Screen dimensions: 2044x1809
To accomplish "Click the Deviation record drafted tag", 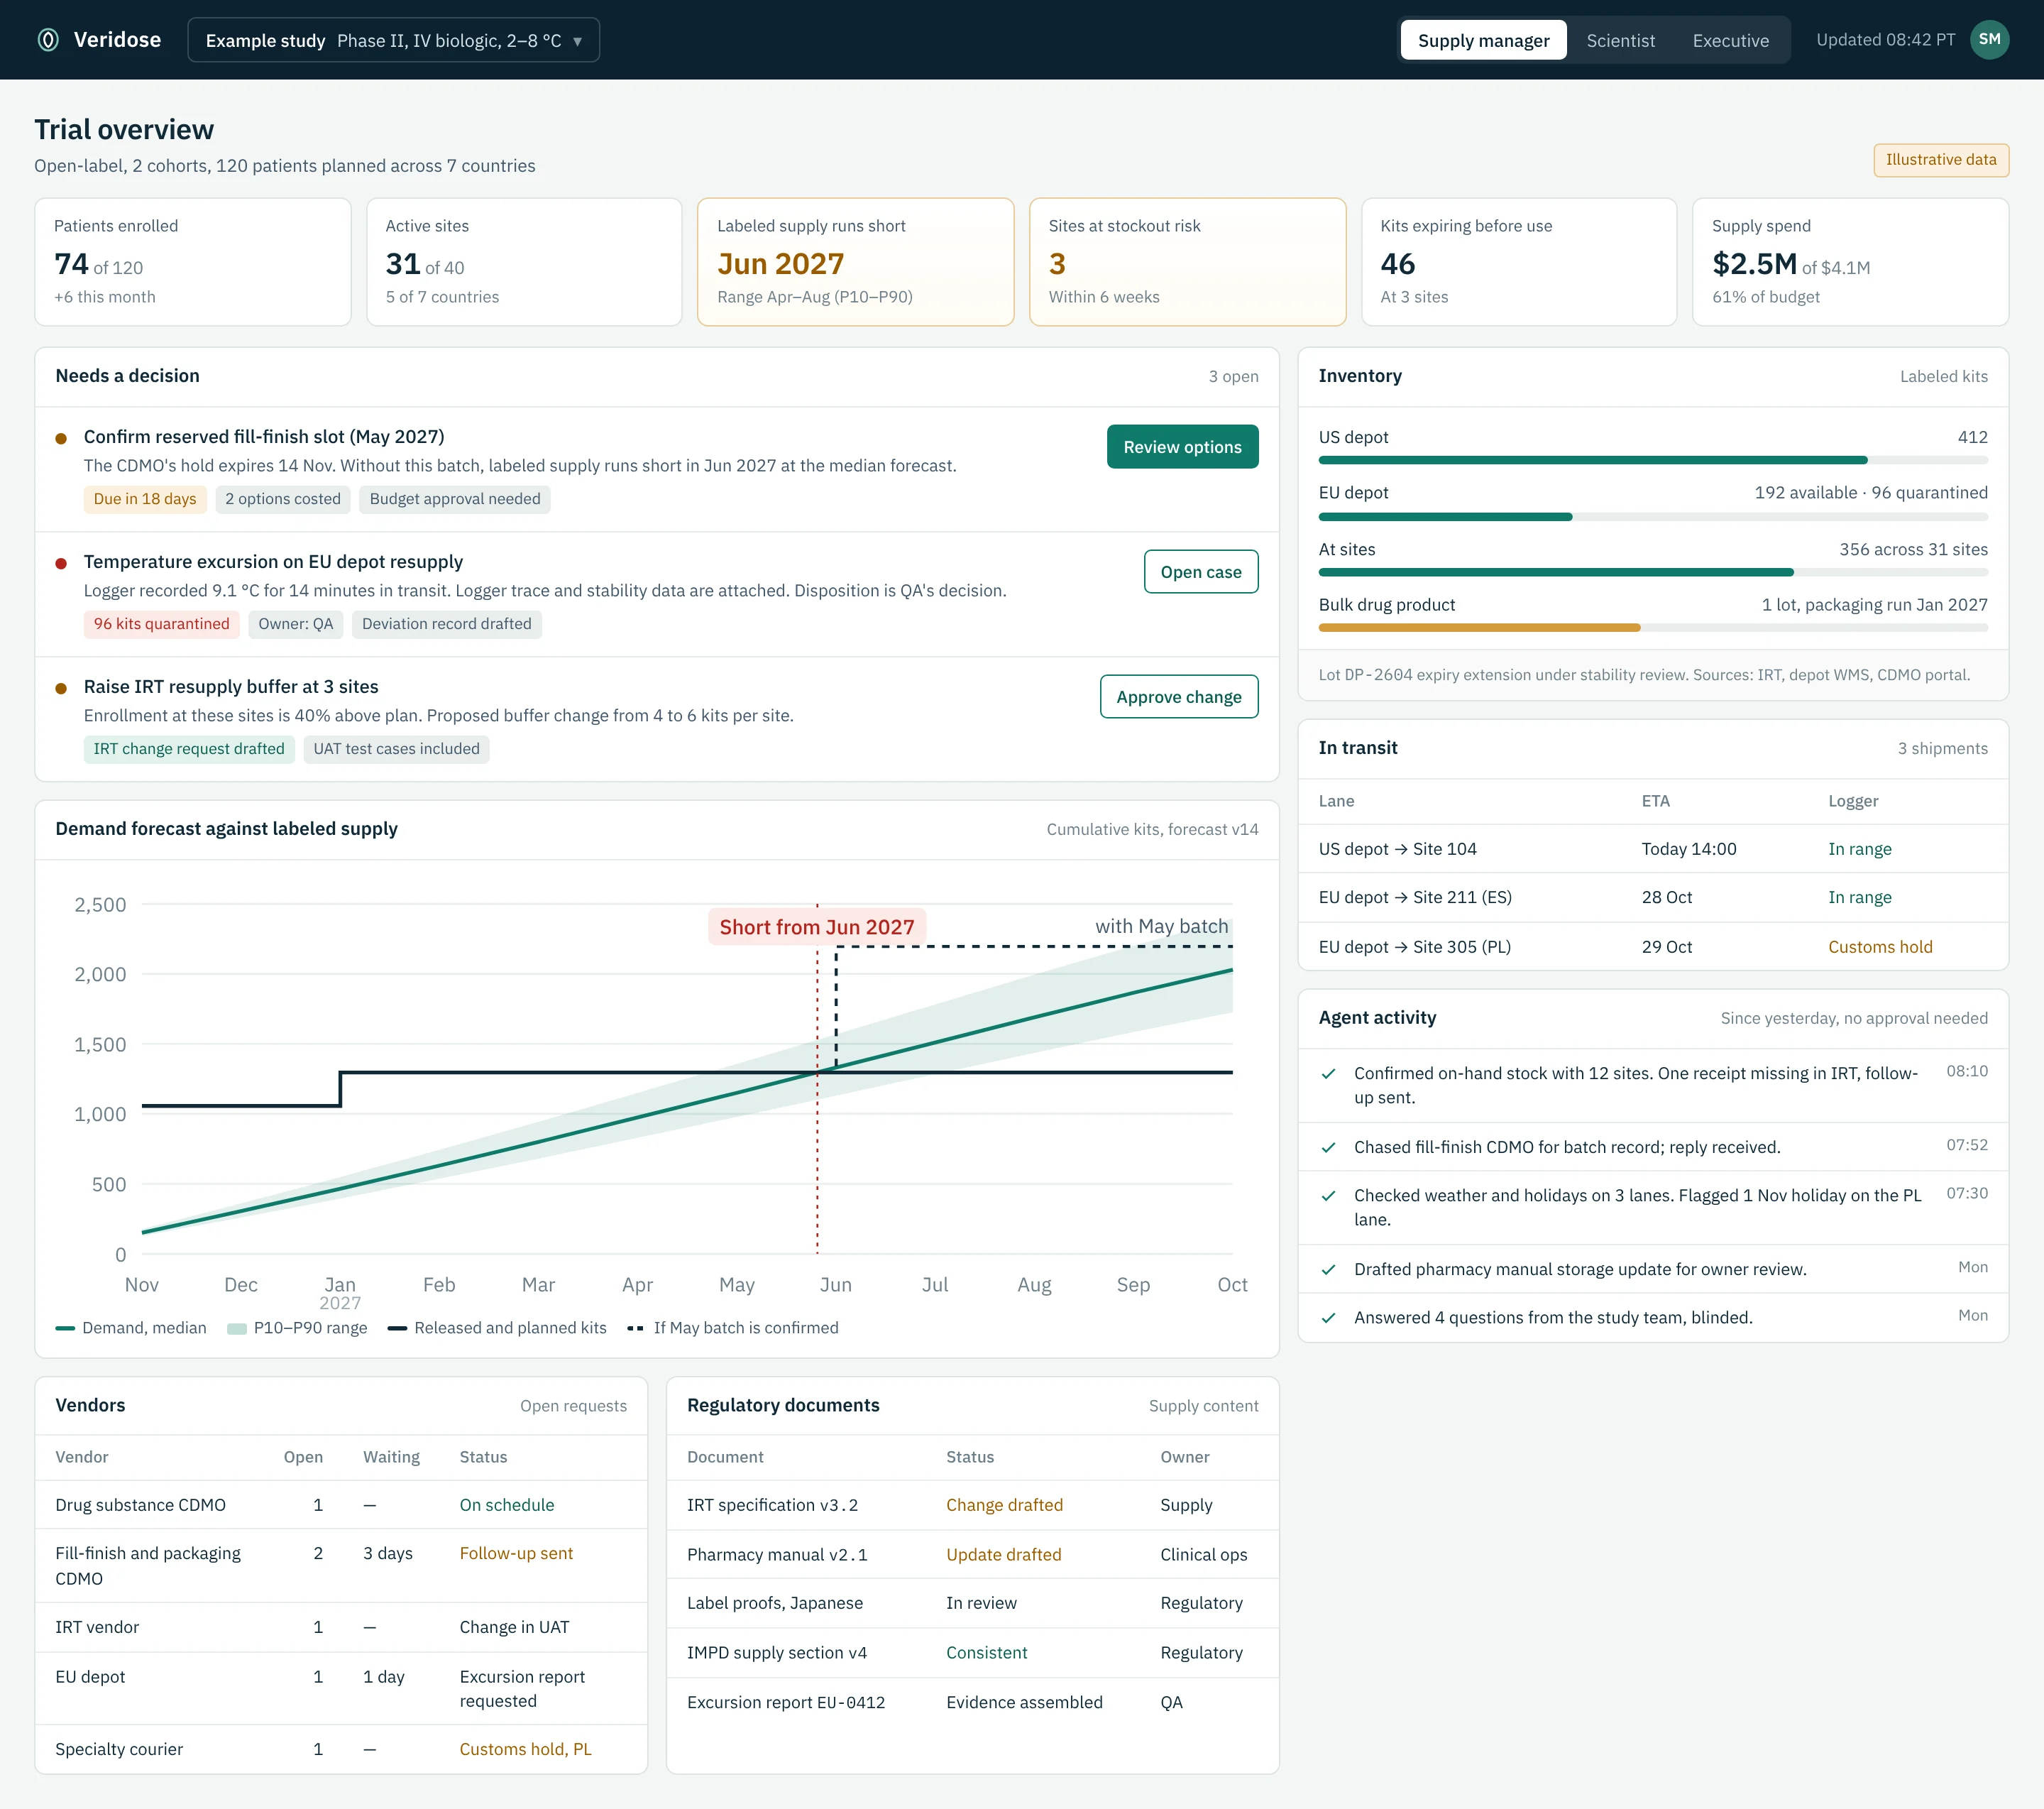I will click(x=447, y=623).
